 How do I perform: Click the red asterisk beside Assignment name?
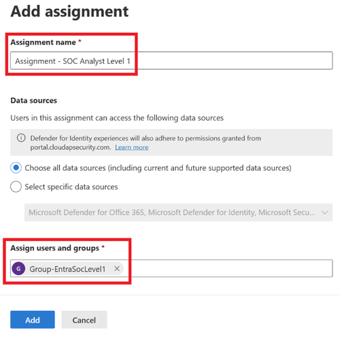click(x=80, y=41)
